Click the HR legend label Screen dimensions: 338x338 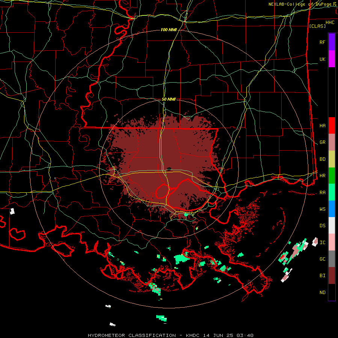pyautogui.click(x=322, y=176)
